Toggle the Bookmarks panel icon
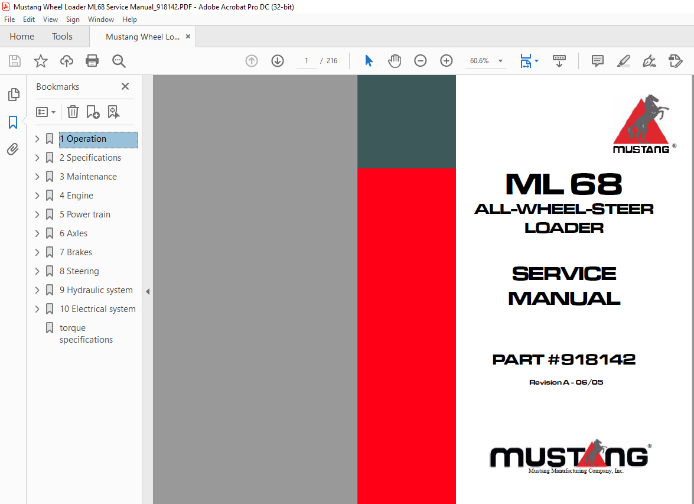This screenshot has height=504, width=694. tap(13, 122)
